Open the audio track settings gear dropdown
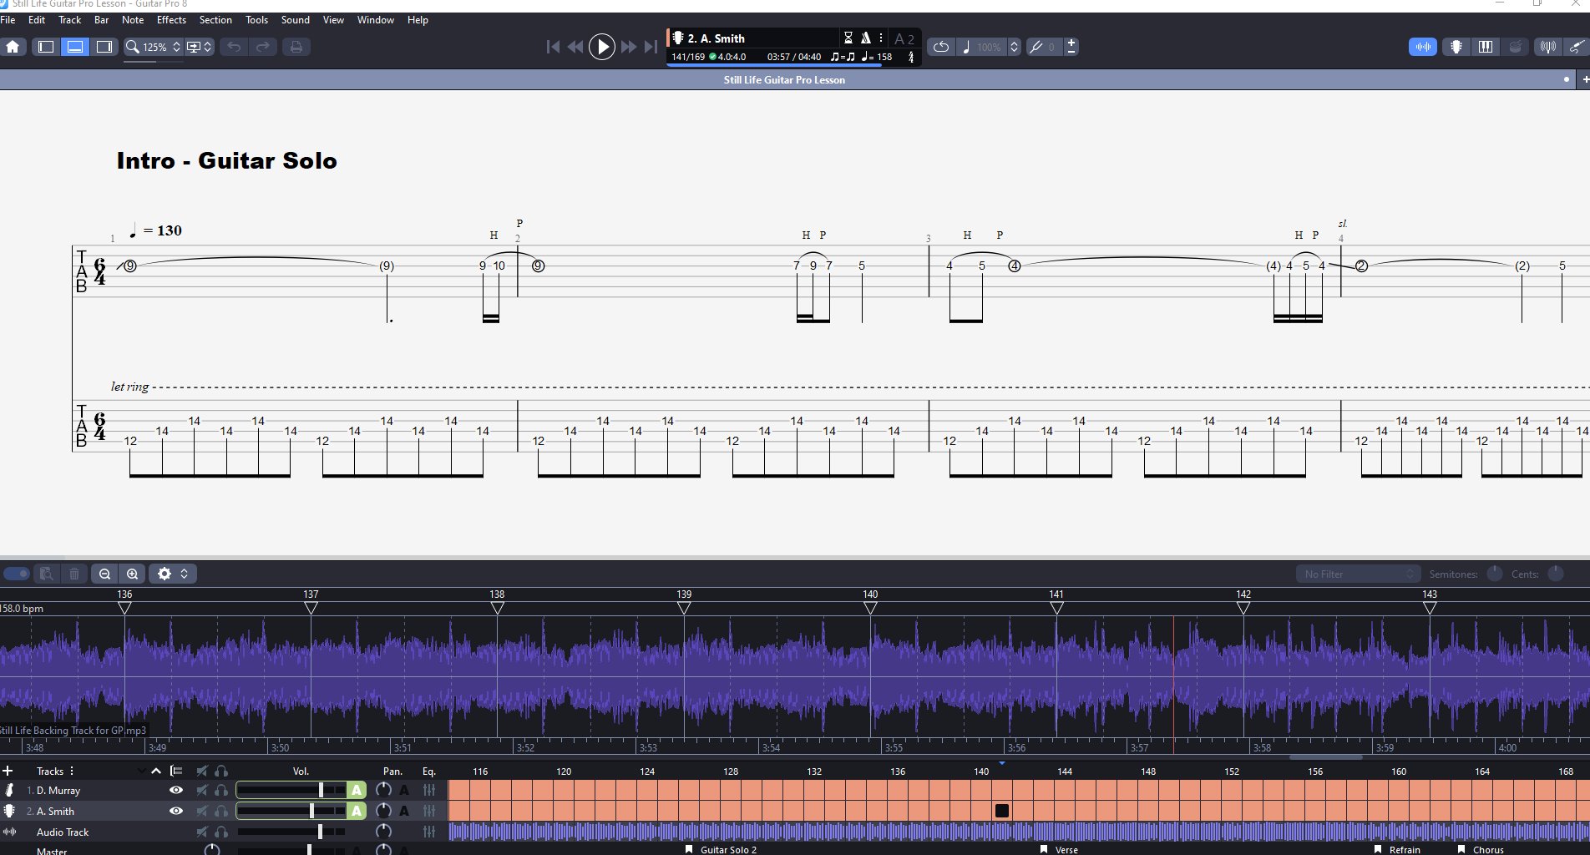 click(173, 574)
